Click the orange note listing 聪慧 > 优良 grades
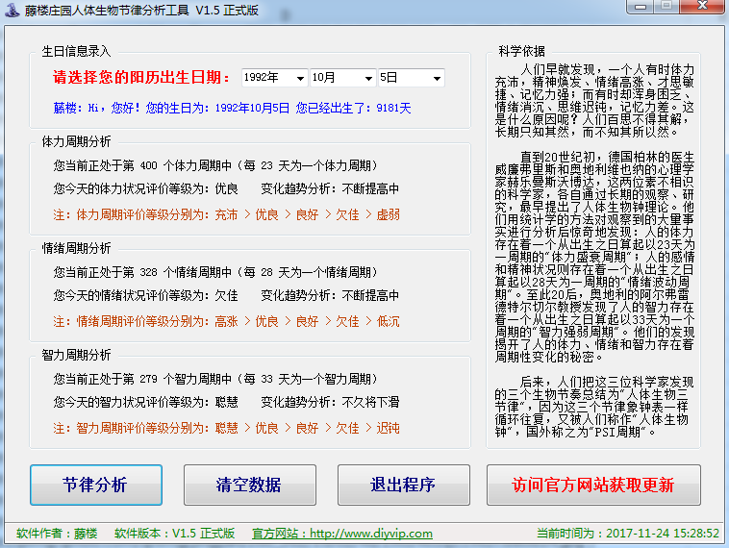The image size is (729, 548). 226,428
